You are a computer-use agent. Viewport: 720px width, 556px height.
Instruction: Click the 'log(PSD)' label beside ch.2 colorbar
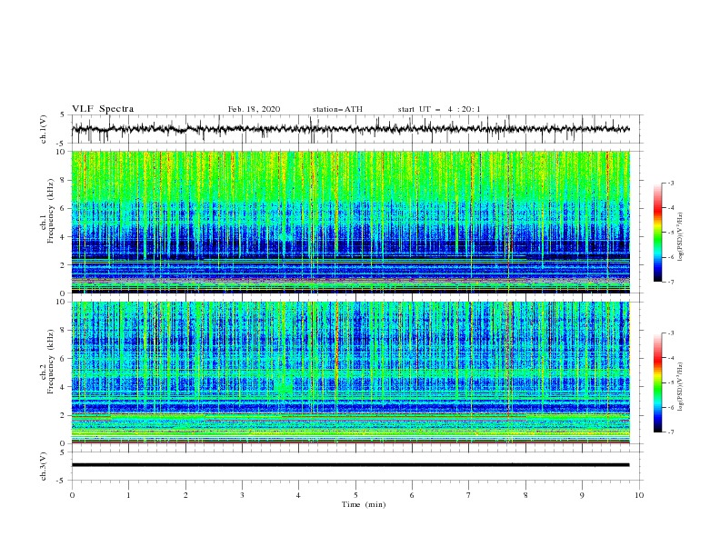[680, 386]
